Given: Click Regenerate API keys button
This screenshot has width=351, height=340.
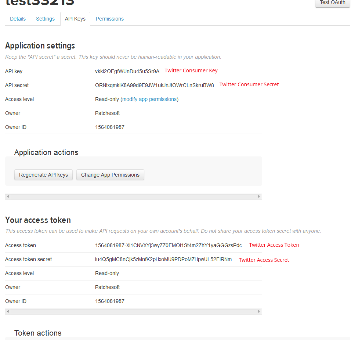Looking at the screenshot, I should 43,175.
